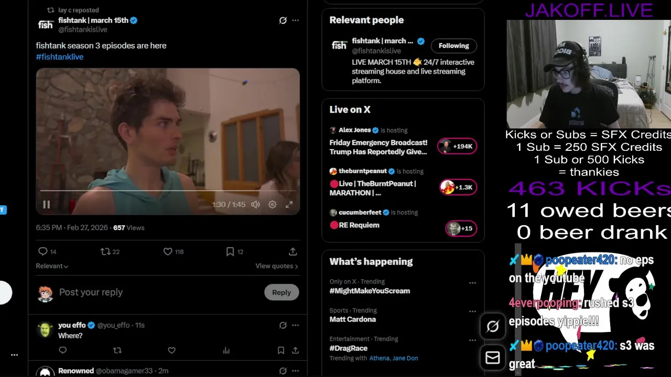Reply to you effo comment

tap(63, 350)
